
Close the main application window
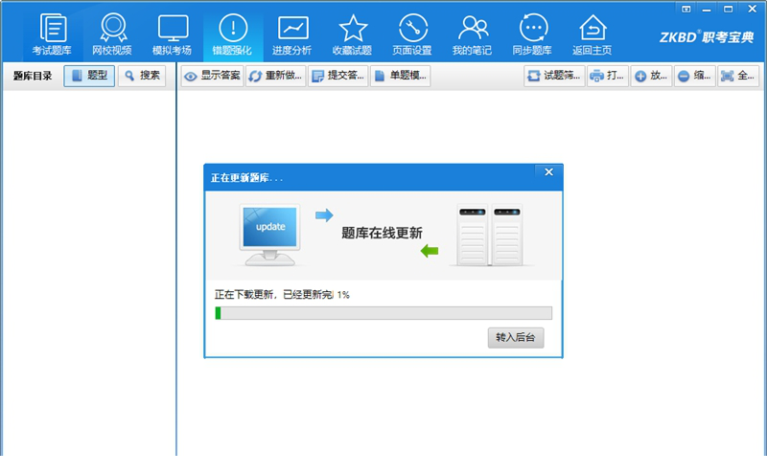[753, 9]
